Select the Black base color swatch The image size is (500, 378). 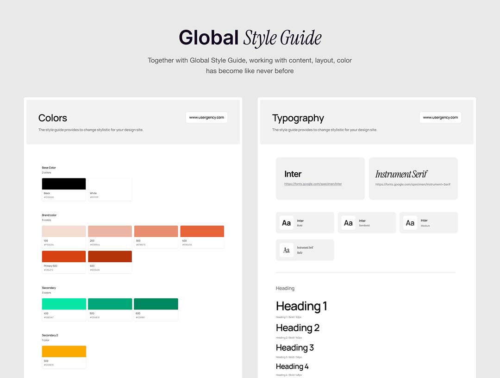pyautogui.click(x=64, y=184)
